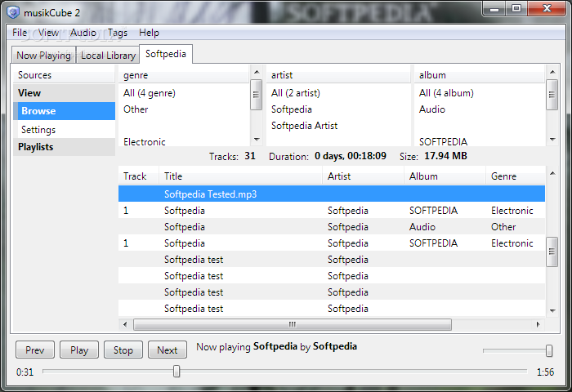
Task: Click track list scroll down arrow
Action: point(552,310)
